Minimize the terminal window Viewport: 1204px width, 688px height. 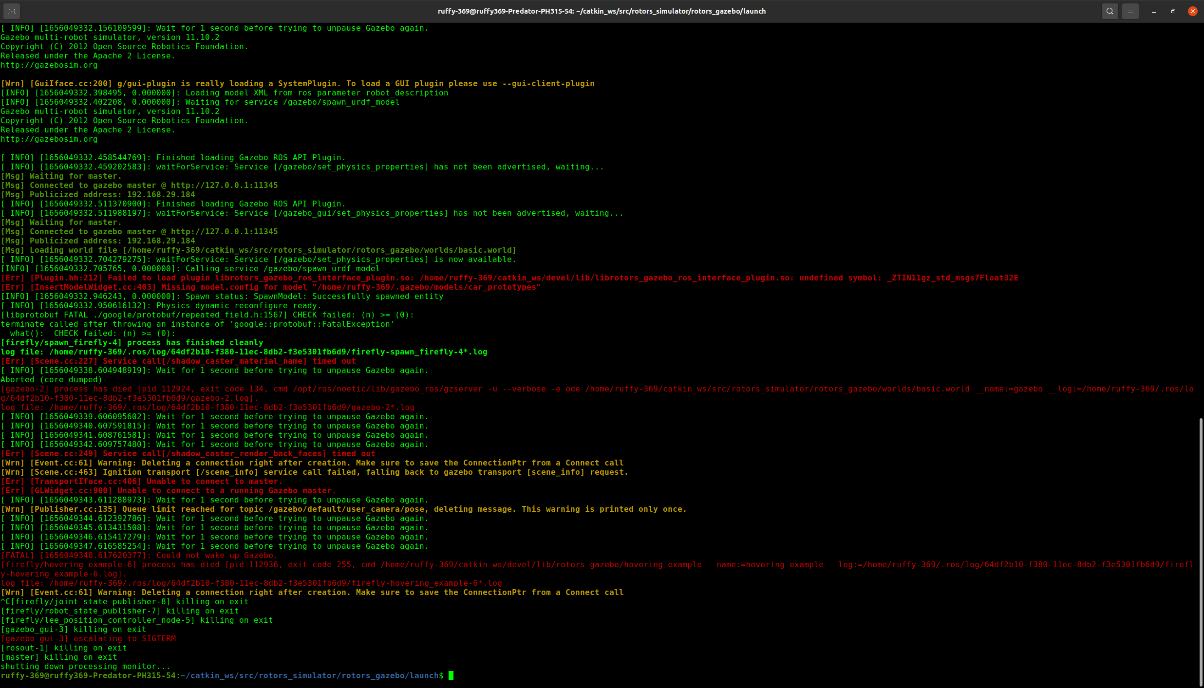click(1154, 11)
